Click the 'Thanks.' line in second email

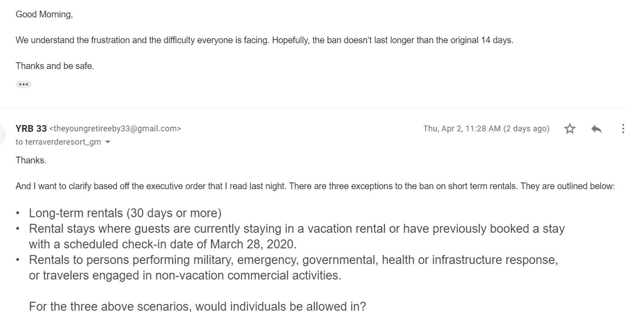(31, 160)
